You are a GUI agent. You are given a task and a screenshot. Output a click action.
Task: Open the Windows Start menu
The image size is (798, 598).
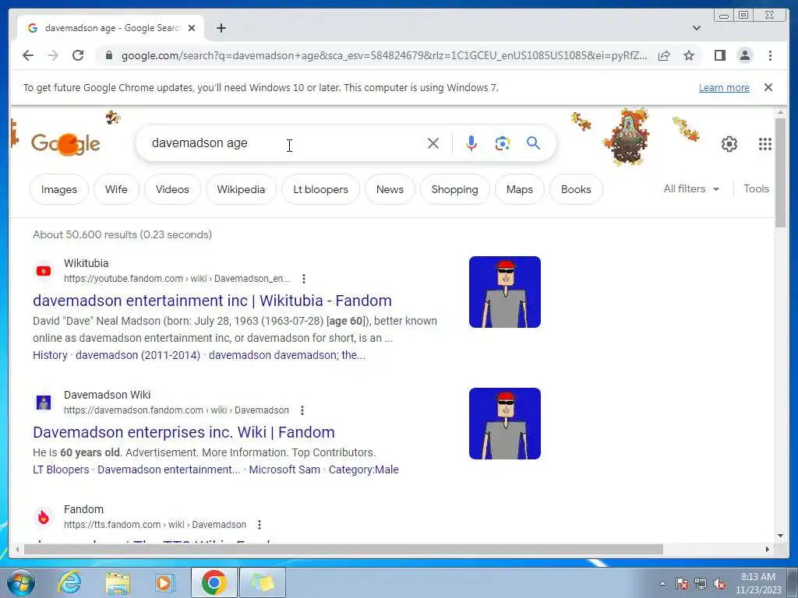click(x=21, y=582)
